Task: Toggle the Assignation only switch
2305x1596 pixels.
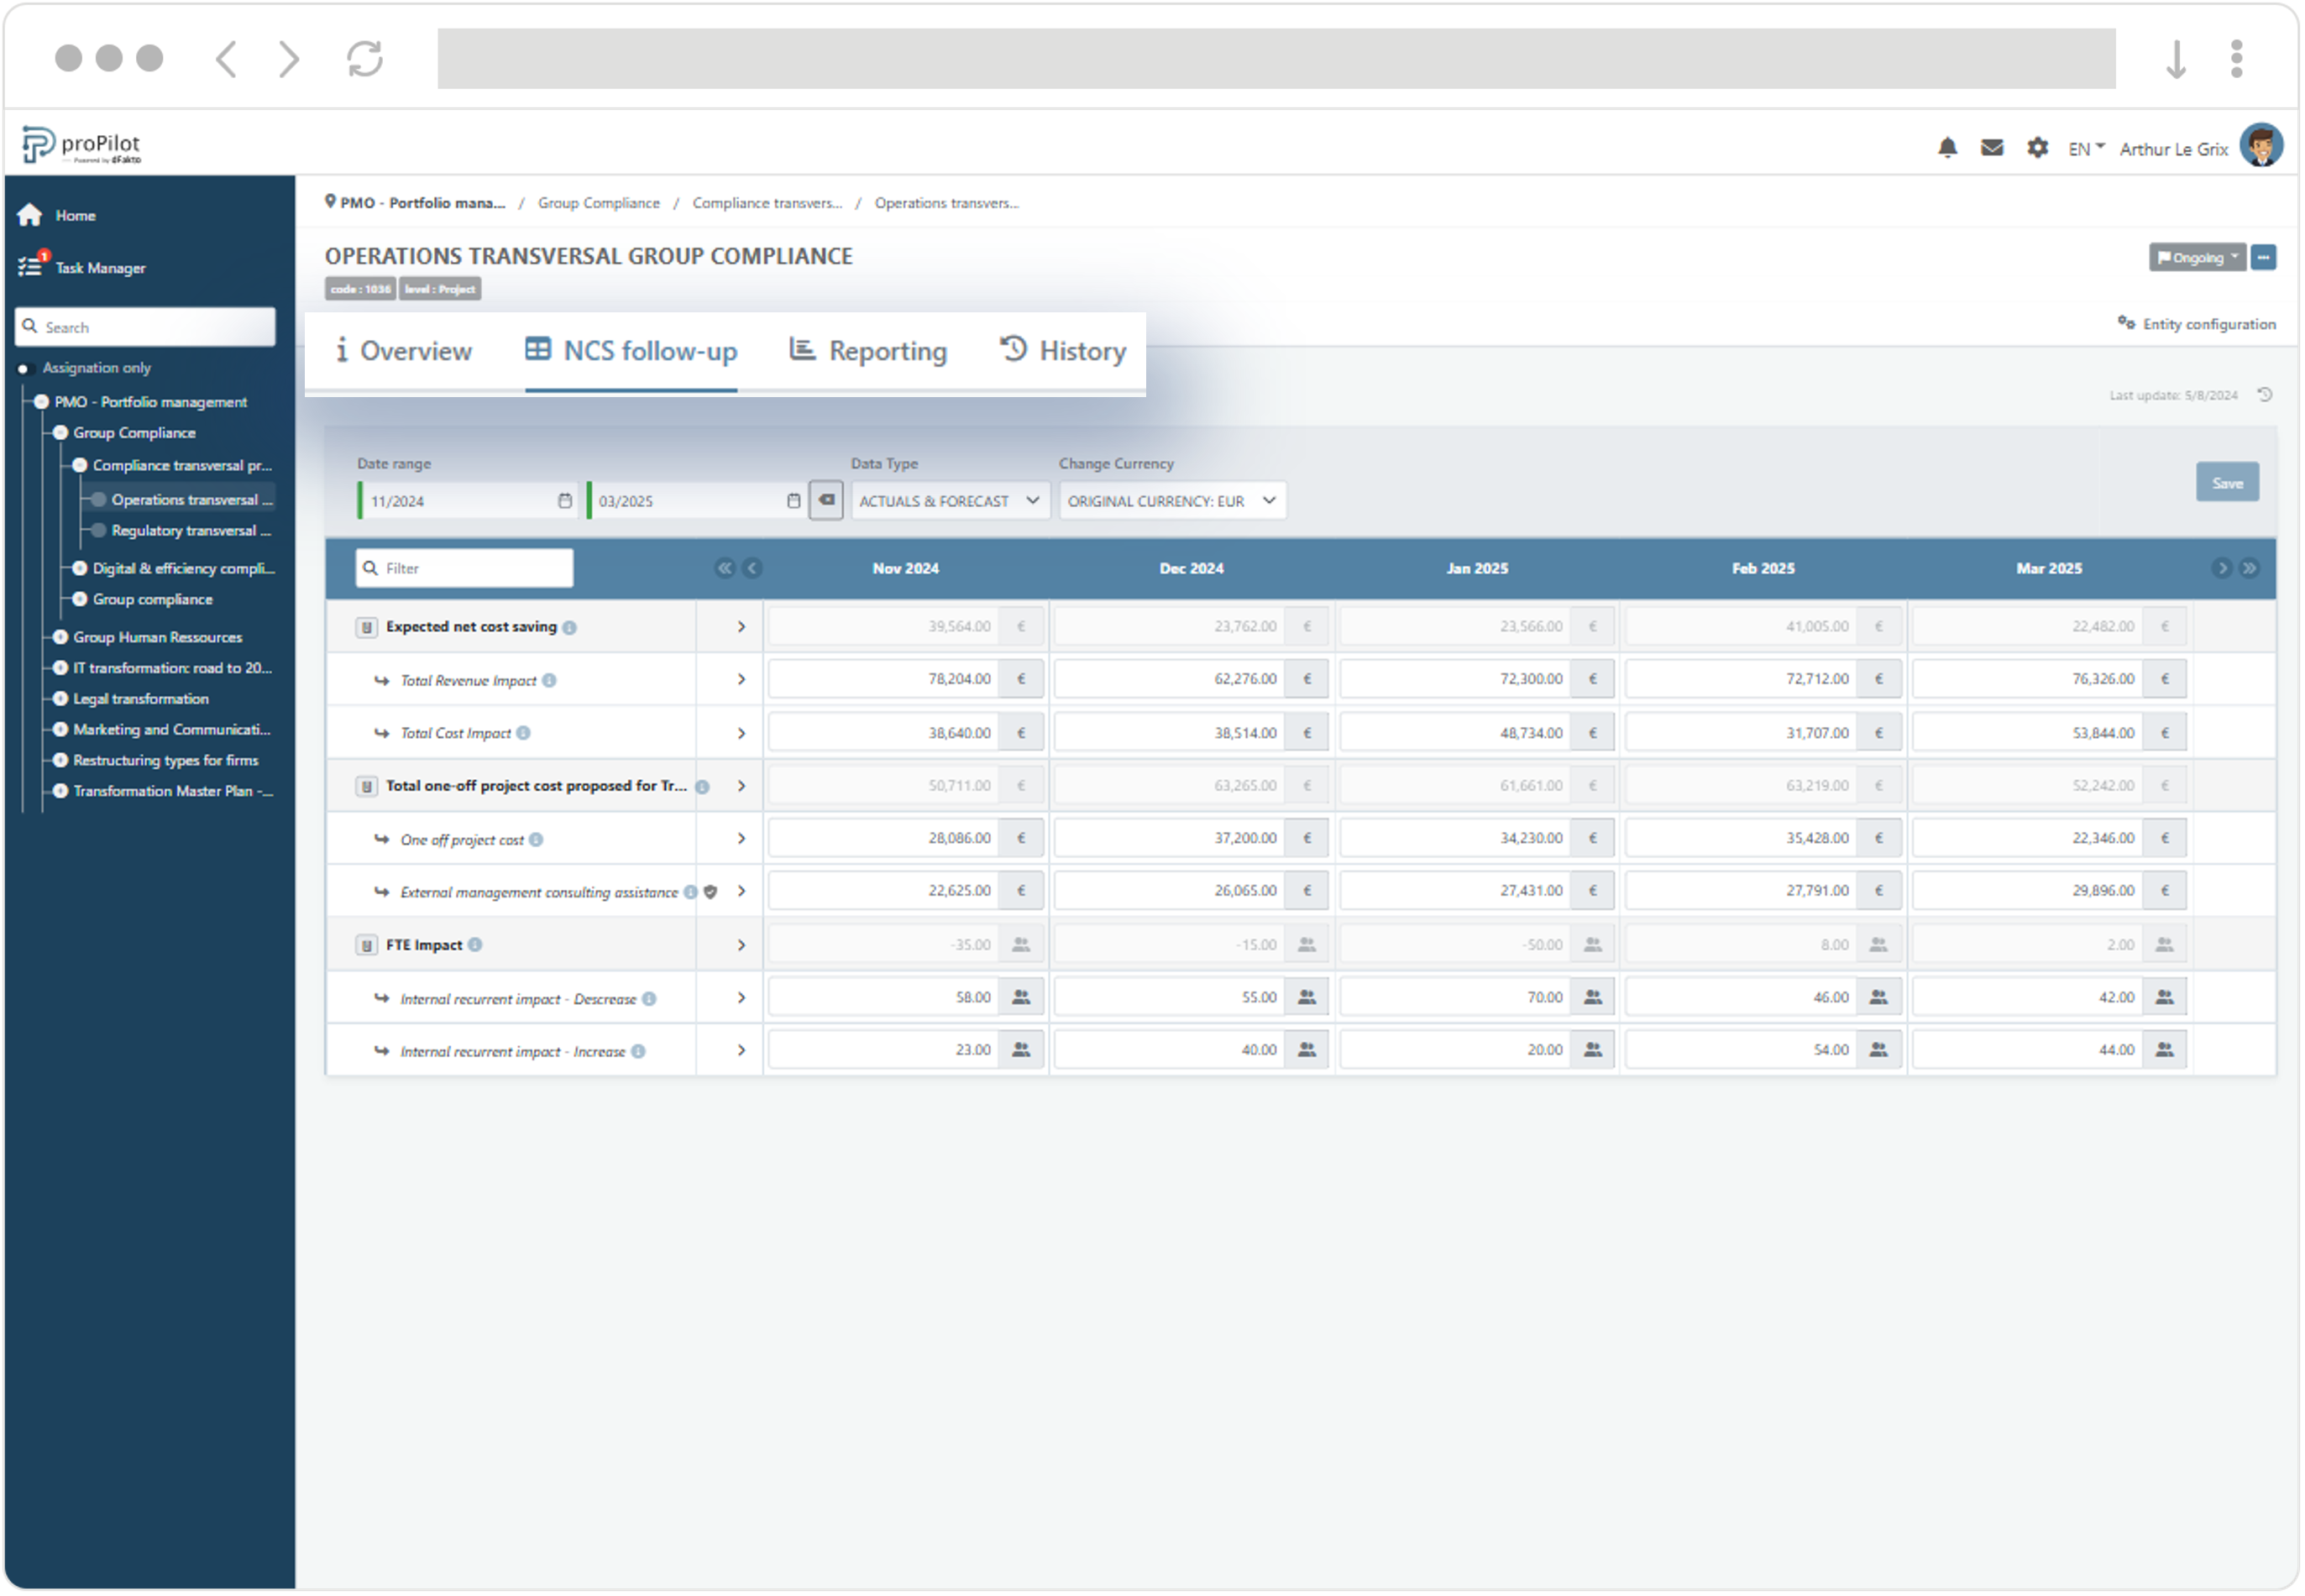Action: pos(24,368)
